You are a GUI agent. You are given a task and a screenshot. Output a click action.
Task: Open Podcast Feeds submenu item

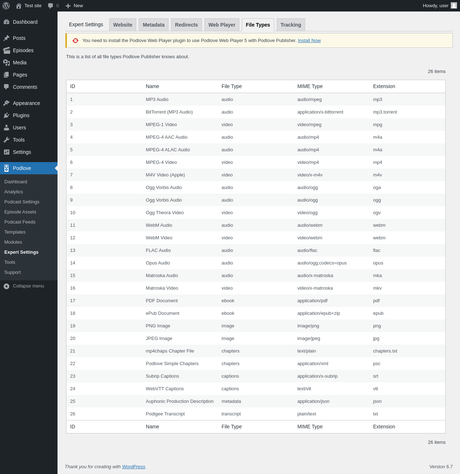pyautogui.click(x=20, y=222)
